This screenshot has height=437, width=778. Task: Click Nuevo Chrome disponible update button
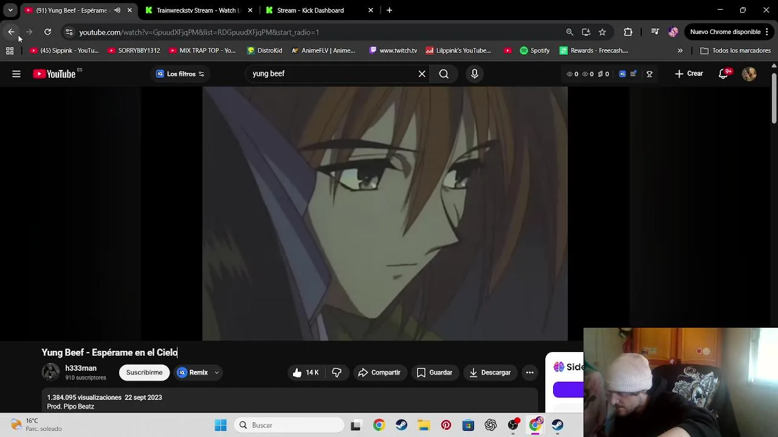pos(729,32)
